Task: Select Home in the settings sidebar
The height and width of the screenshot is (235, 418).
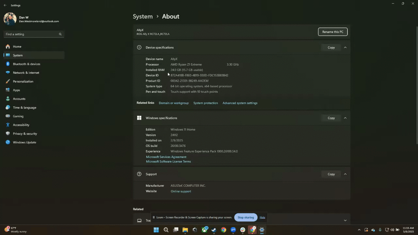Action: click(x=17, y=47)
